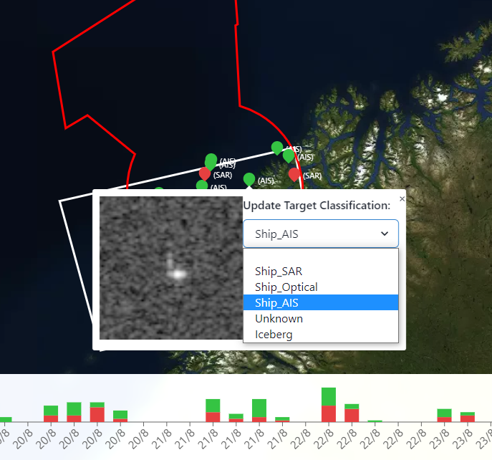Select the rightmost full bar on the timeline

tap(468, 417)
